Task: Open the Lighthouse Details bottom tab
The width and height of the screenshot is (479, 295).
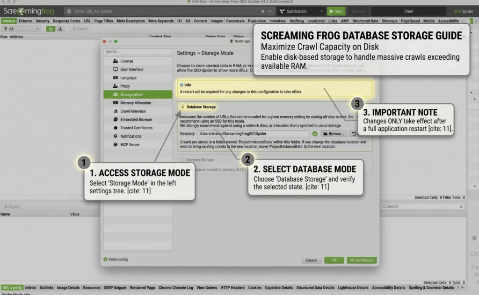Action: pos(353,288)
